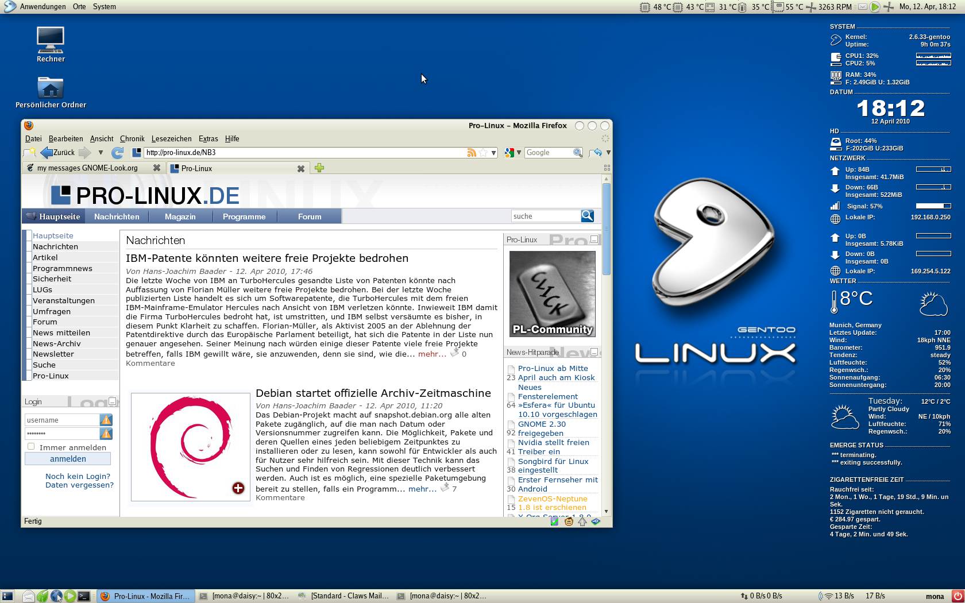Click the page vertical scrollbar thumb

[x=606, y=229]
